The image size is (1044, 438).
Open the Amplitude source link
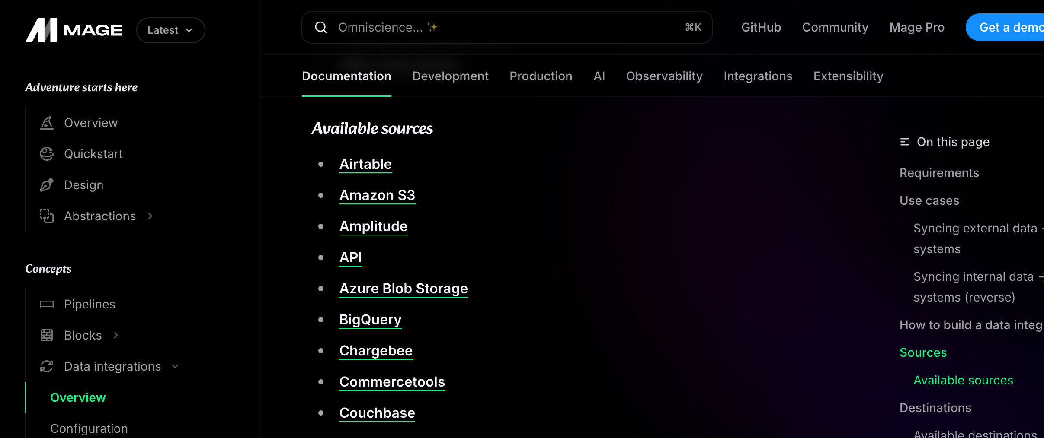tap(373, 226)
